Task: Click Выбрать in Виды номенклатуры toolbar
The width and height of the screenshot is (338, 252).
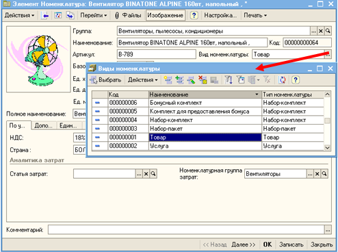Action: pos(105,80)
